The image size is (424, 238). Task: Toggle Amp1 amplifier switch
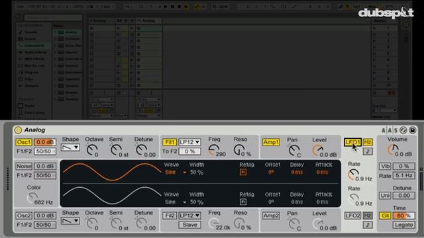(x=271, y=142)
